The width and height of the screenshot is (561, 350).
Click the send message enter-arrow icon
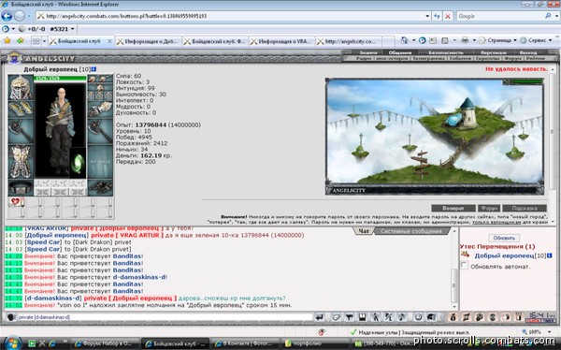319,317
